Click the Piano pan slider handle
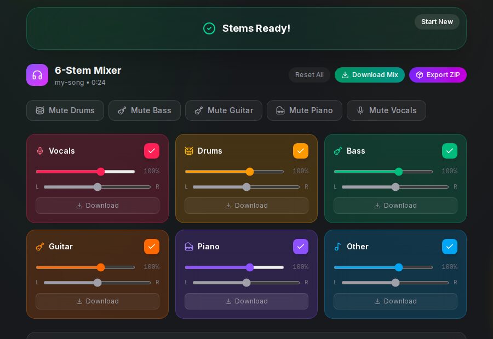 tap(246, 283)
